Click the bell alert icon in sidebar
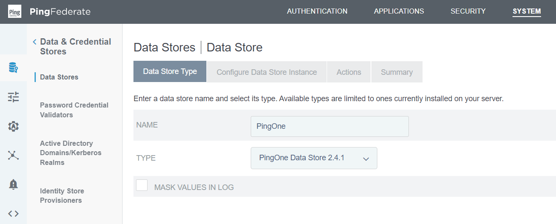 pos(13,184)
